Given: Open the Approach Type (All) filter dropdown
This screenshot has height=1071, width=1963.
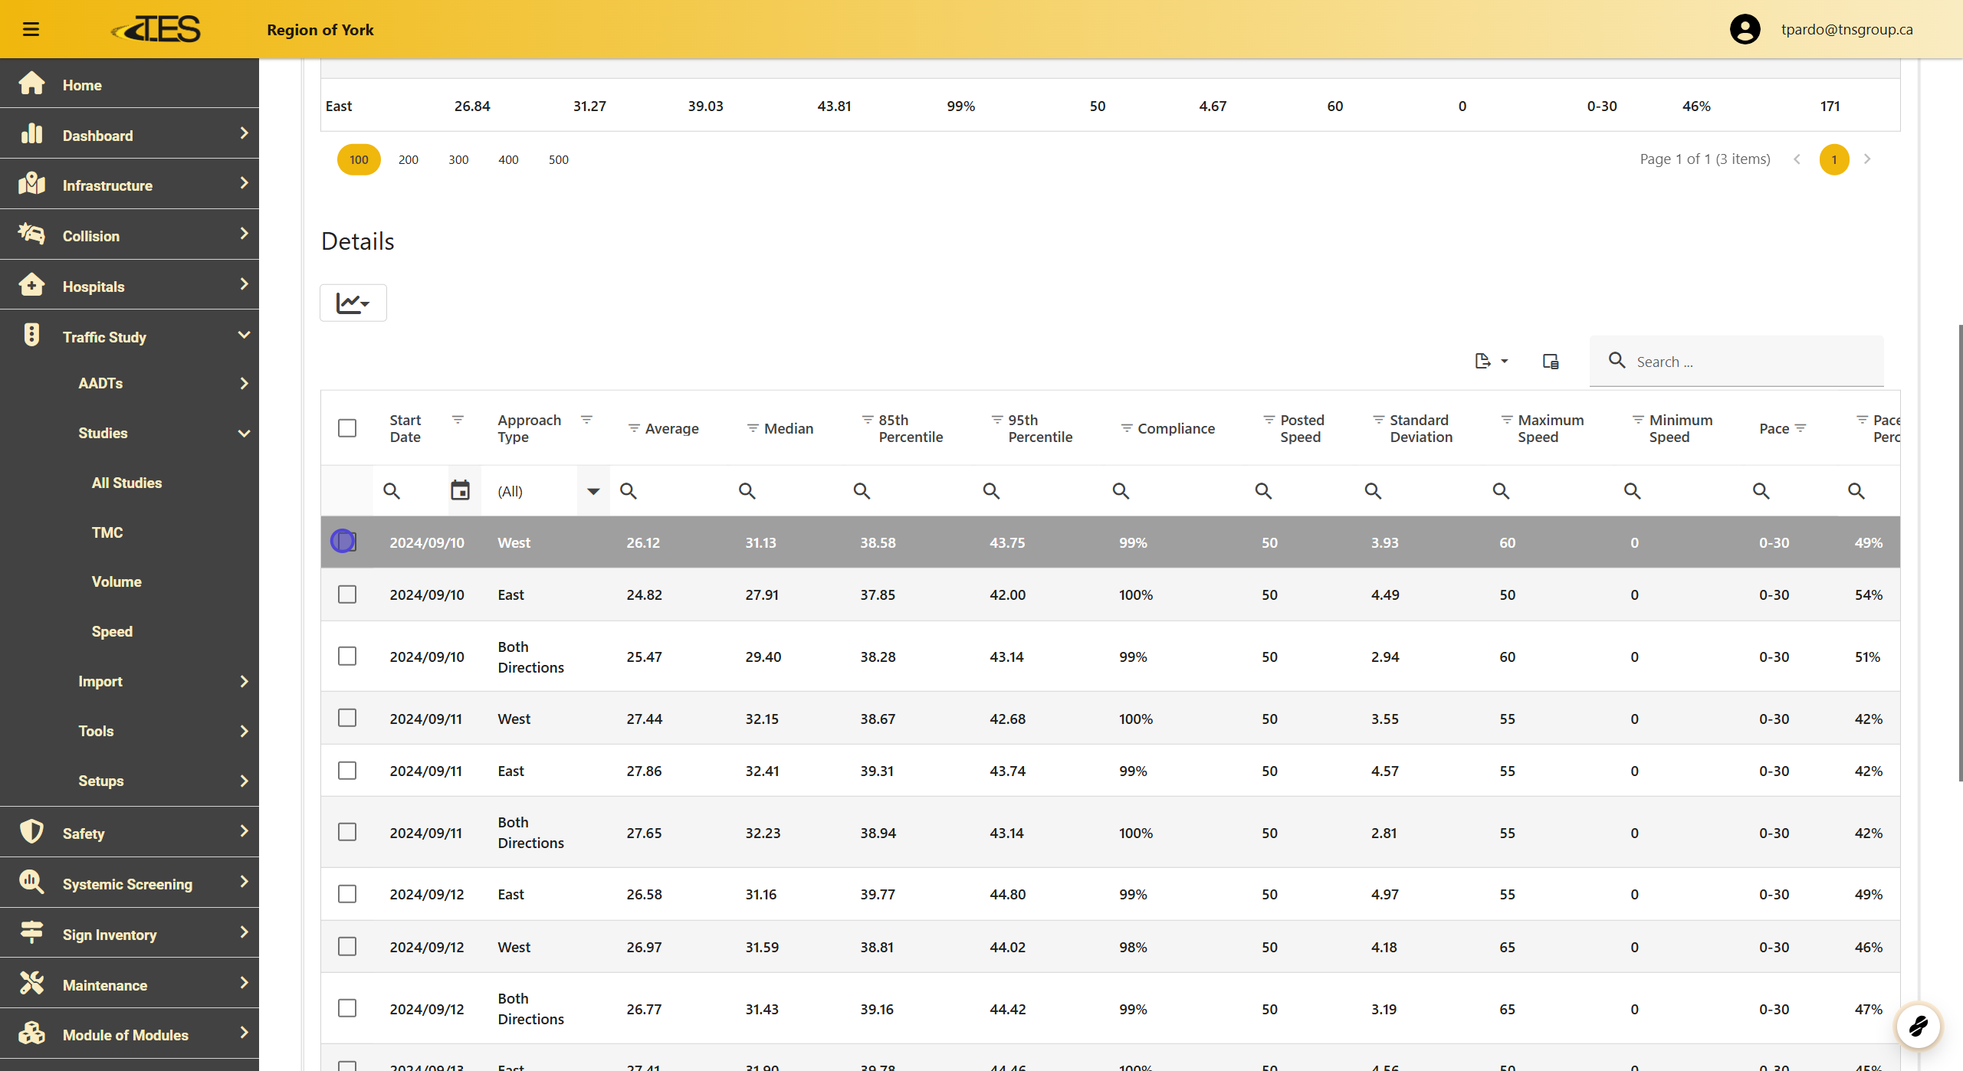Looking at the screenshot, I should 593,491.
